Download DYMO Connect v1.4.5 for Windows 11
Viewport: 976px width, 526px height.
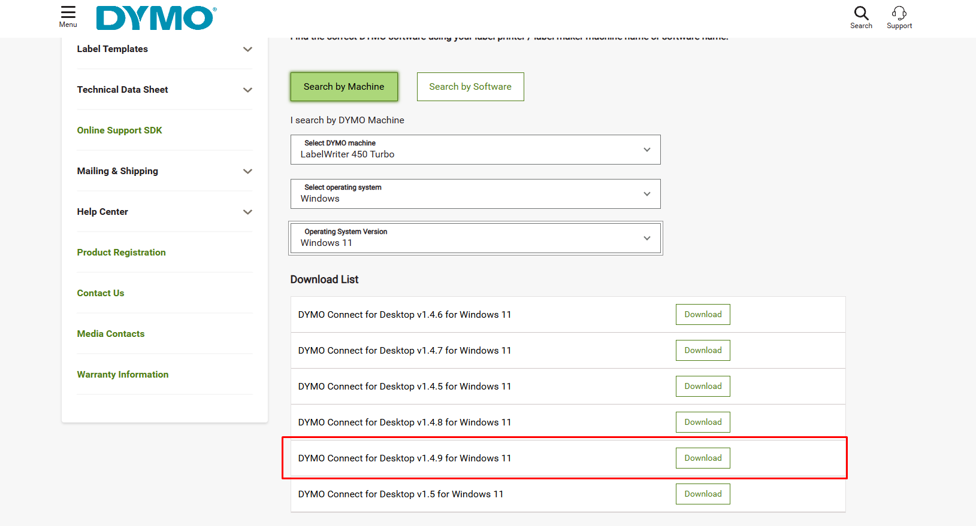(703, 387)
